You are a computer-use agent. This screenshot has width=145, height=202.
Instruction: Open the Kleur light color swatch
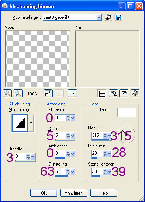(x=127, y=112)
